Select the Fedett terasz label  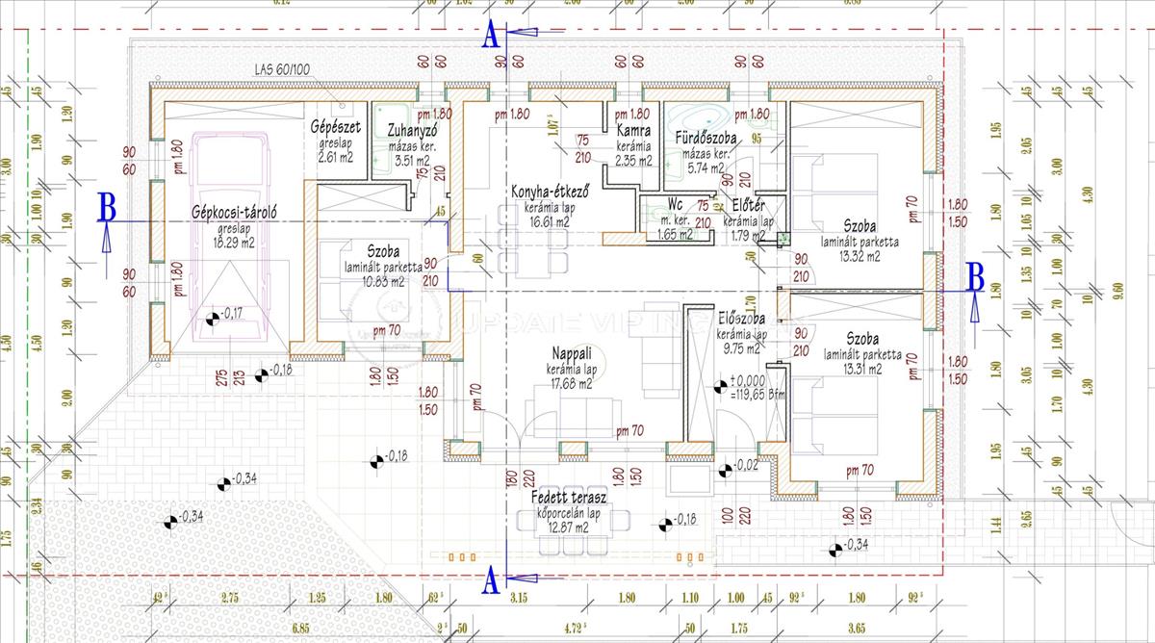pyautogui.click(x=568, y=499)
